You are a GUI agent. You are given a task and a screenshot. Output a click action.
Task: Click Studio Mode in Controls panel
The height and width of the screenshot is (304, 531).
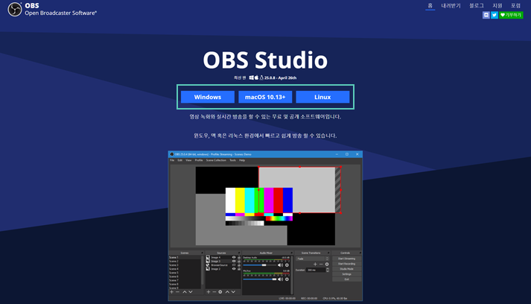coord(347,269)
